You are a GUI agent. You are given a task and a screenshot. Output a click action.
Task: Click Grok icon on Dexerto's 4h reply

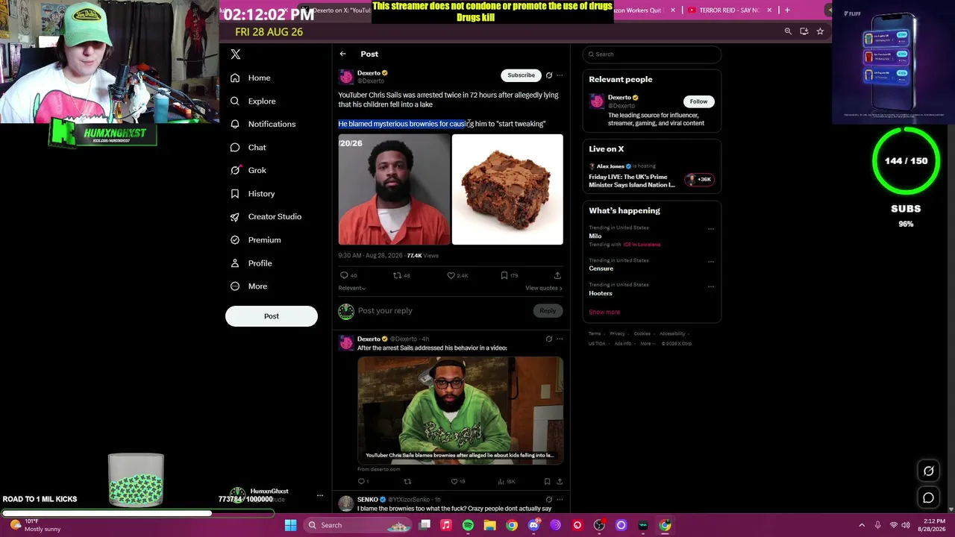click(x=549, y=339)
